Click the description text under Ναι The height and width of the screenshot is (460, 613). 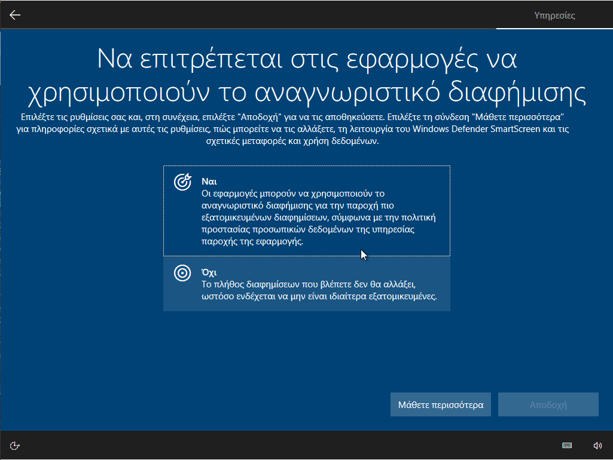pyautogui.click(x=319, y=217)
